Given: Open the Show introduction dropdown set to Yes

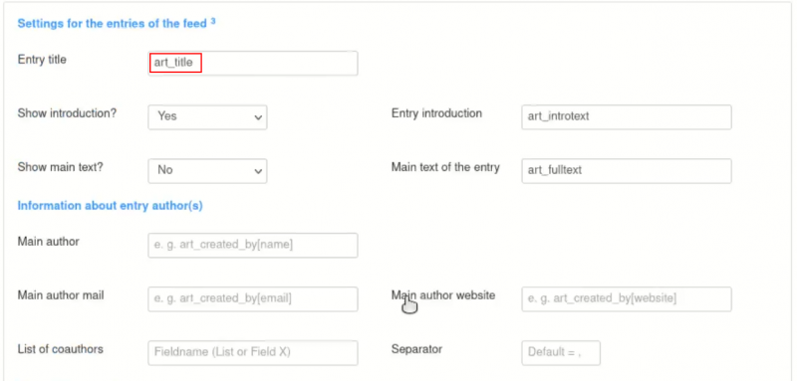Looking at the screenshot, I should [x=207, y=116].
